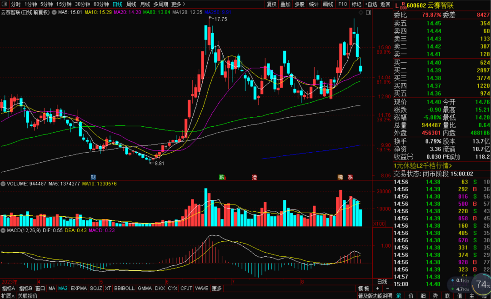Toggle the right panel icon beside the diamond
Image resolution: width=491 pixels, height=299 pixels.
[x=369, y=13]
